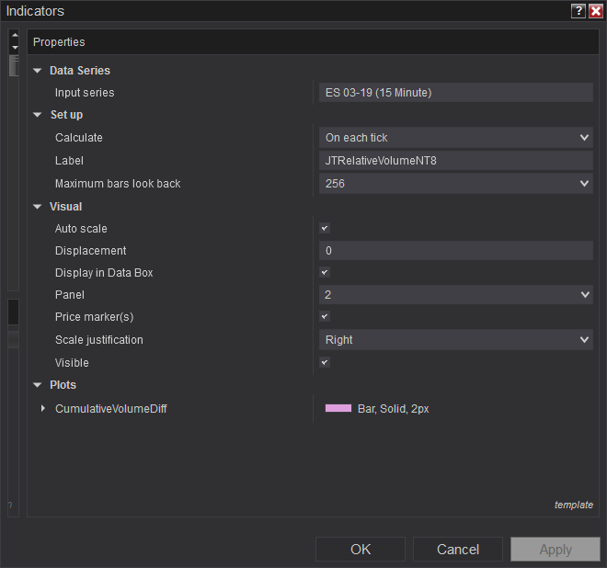
Task: Click the 'Maximum bars look back' label
Action: click(118, 184)
